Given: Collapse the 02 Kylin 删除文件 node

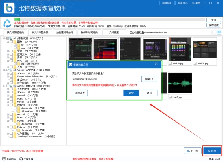Looking at the screenshot, I should point(4,86).
